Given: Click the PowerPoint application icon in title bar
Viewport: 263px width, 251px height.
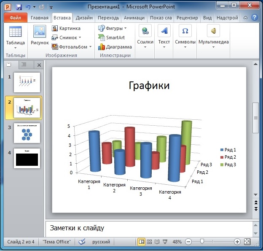Looking at the screenshot, I should pyautogui.click(x=8, y=7).
